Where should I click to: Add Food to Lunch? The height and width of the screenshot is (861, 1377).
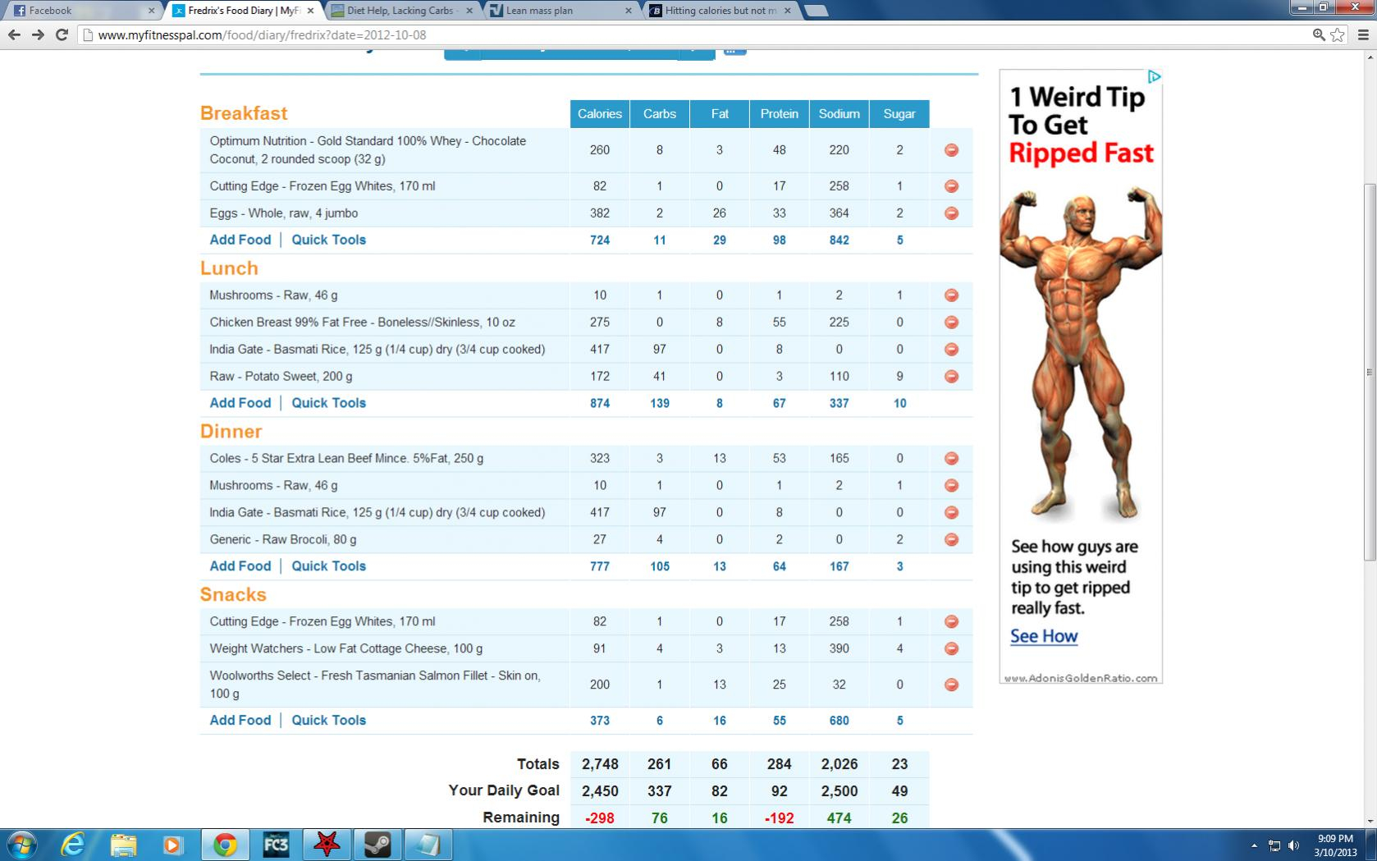coord(240,403)
